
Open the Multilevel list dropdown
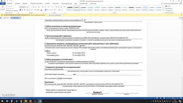tap(53, 7)
